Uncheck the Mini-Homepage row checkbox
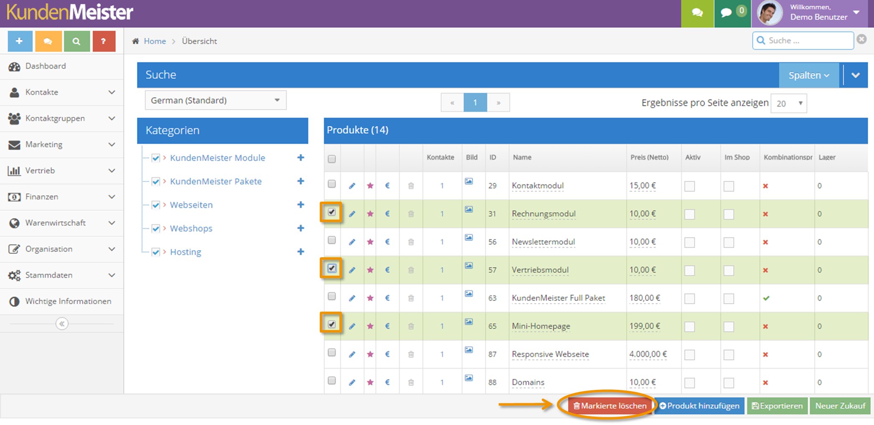Viewport: 874px width, 425px height. tap(332, 324)
